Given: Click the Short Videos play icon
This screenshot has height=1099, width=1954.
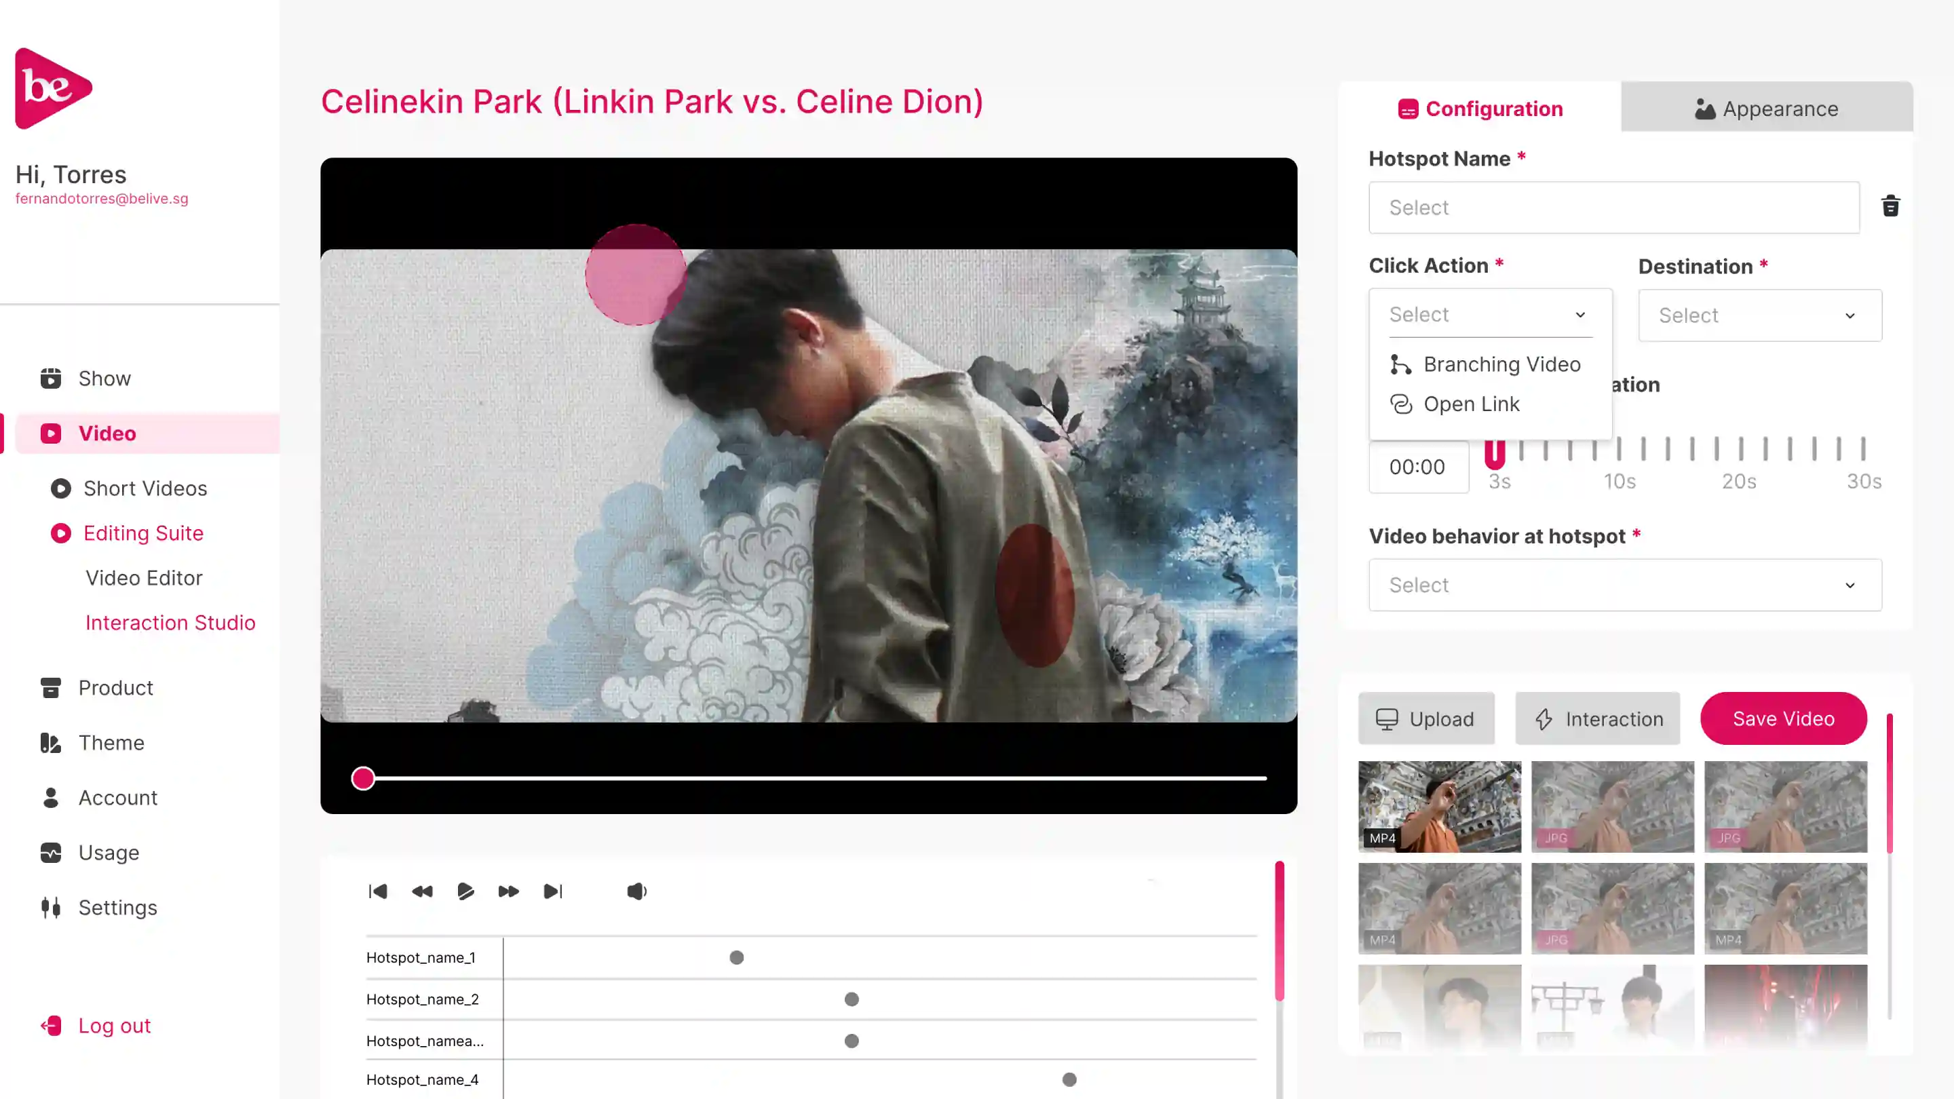Looking at the screenshot, I should 60,488.
